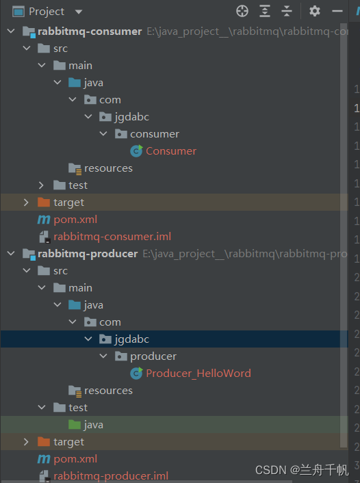
Task: Click the horizontal scrollbar below the tree
Action: tap(146, 482)
